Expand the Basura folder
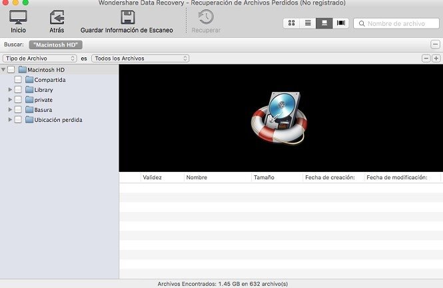 10,109
